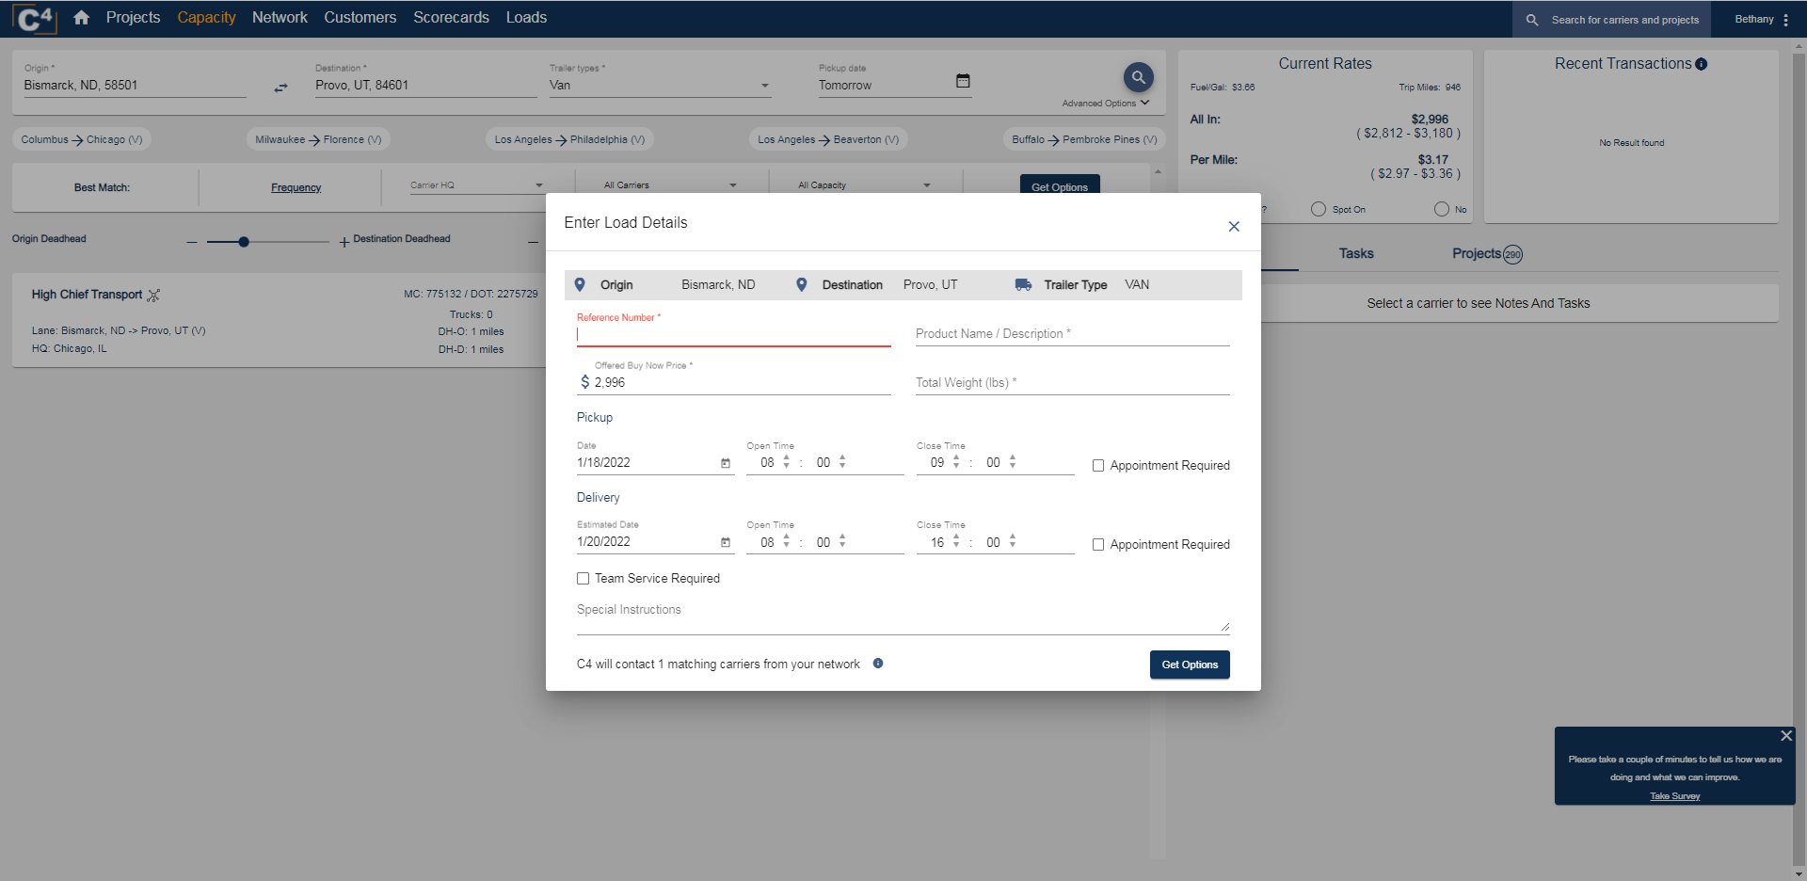This screenshot has height=881, width=1807.
Task: Adjust the Origin Deadhead slider
Action: [x=244, y=241]
